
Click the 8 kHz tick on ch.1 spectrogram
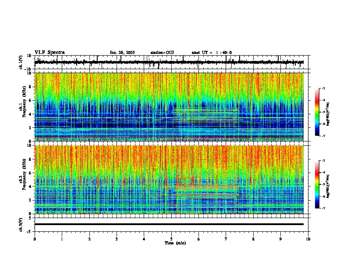[x=31, y=87]
